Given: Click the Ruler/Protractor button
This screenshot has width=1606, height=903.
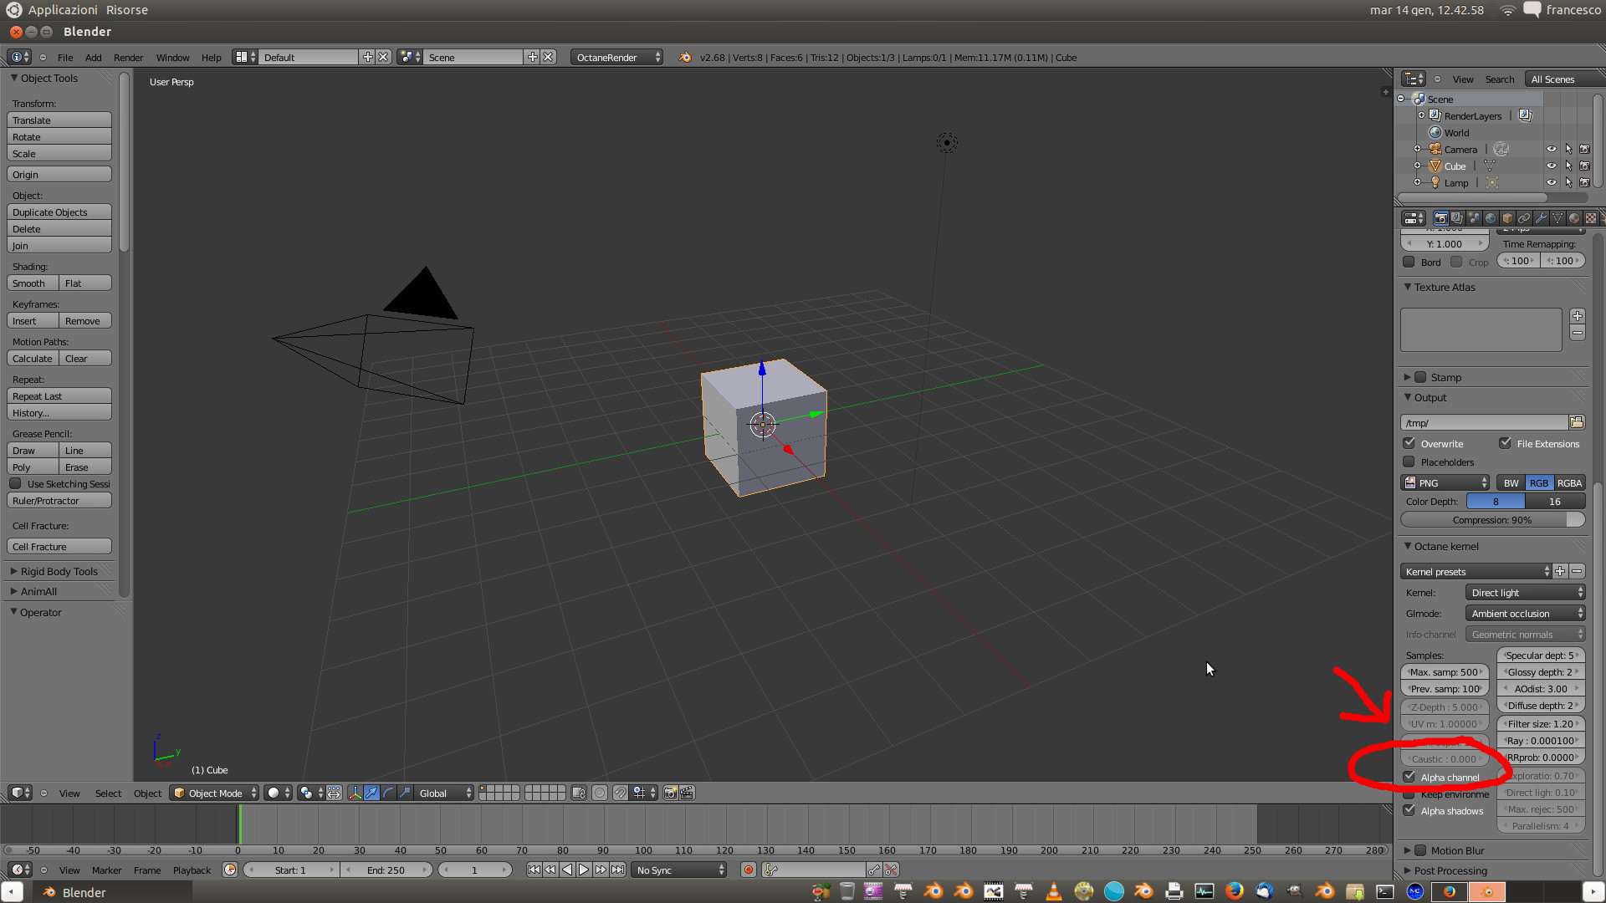Looking at the screenshot, I should pos(59,501).
